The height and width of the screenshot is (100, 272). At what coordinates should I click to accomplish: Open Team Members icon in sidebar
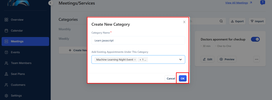pyautogui.click(x=6, y=63)
